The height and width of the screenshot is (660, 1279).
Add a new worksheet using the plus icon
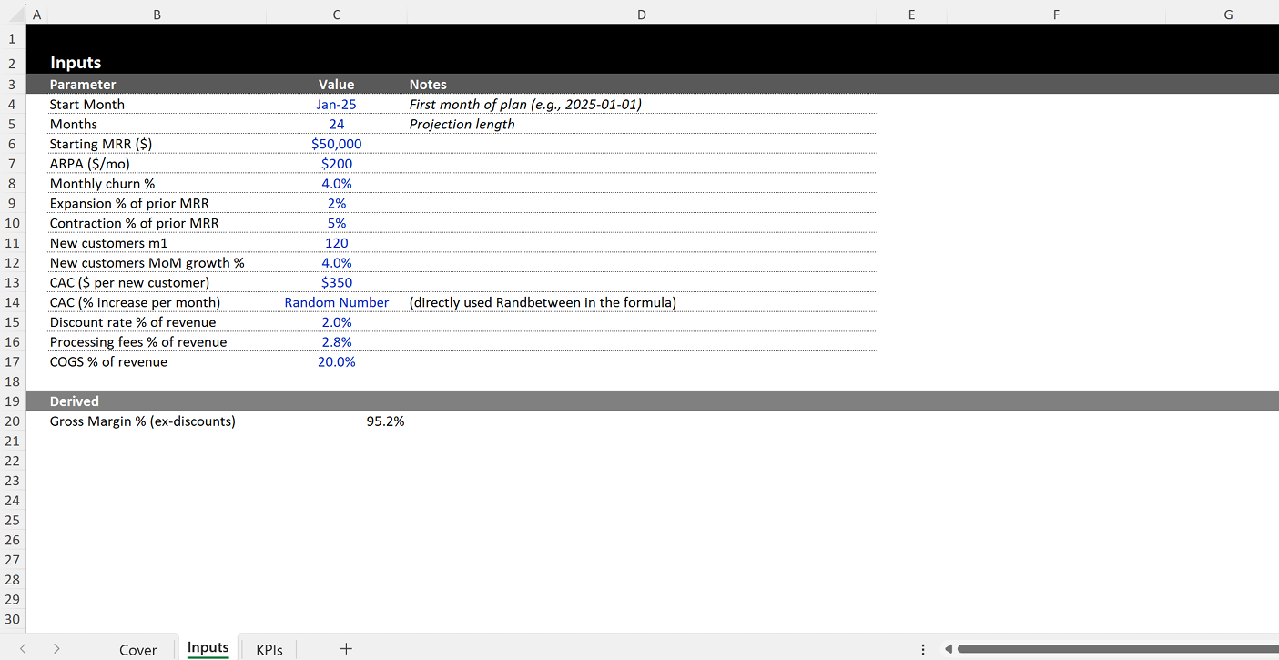pos(346,648)
